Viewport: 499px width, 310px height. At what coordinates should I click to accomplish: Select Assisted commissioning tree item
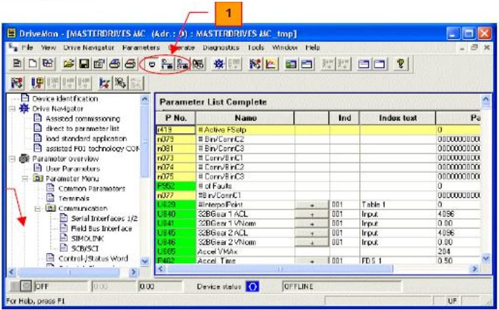[x=83, y=119]
